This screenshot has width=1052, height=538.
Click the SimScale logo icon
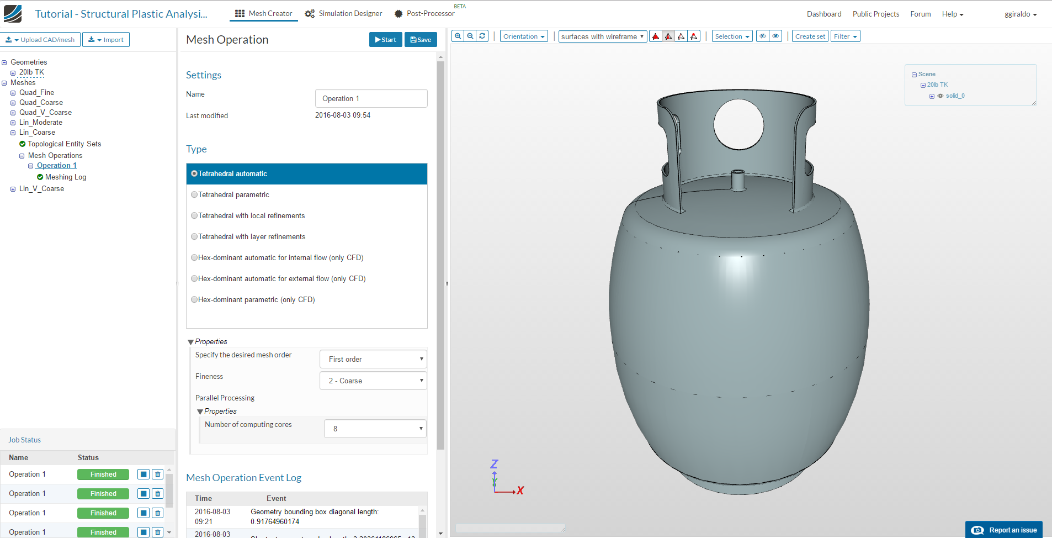pos(13,14)
